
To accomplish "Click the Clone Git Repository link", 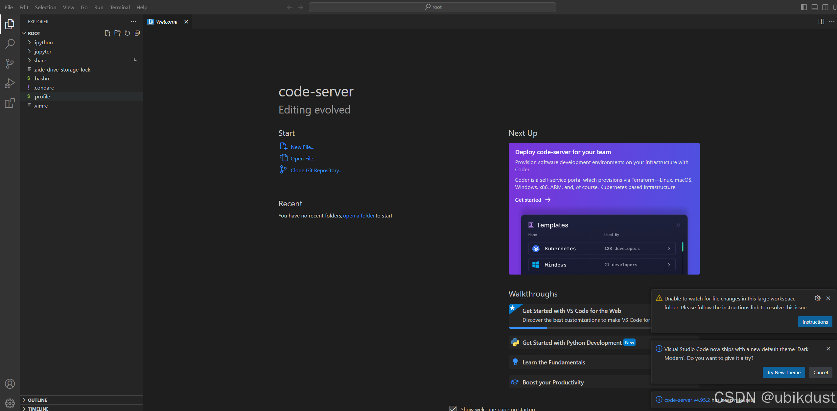I will (316, 170).
